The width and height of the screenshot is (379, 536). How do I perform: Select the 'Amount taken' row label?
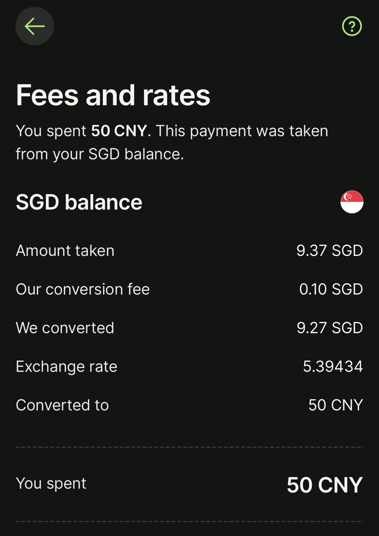coord(65,250)
